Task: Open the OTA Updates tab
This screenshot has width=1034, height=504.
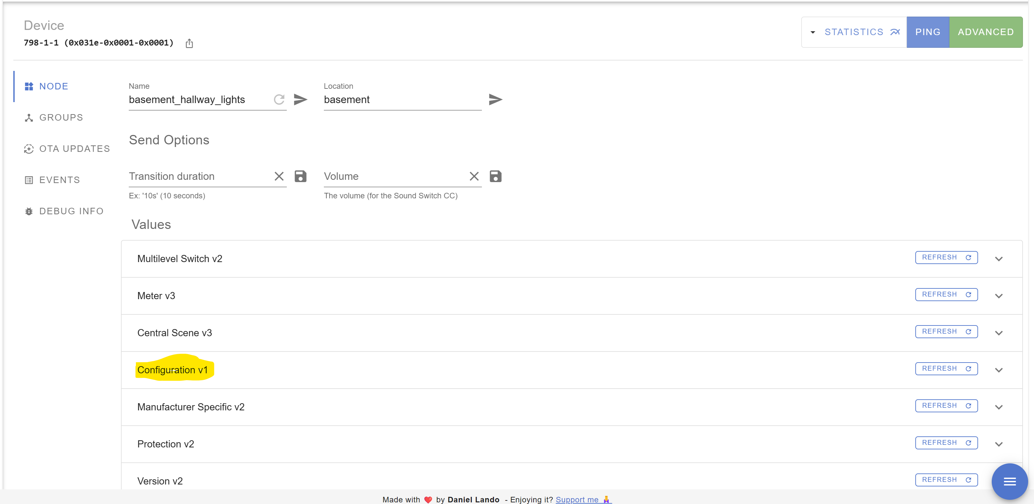Action: click(74, 149)
